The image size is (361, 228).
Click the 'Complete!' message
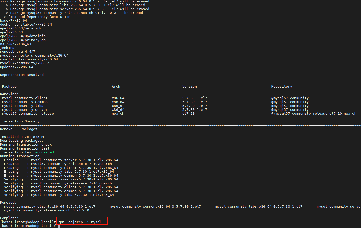(x=9, y=218)
